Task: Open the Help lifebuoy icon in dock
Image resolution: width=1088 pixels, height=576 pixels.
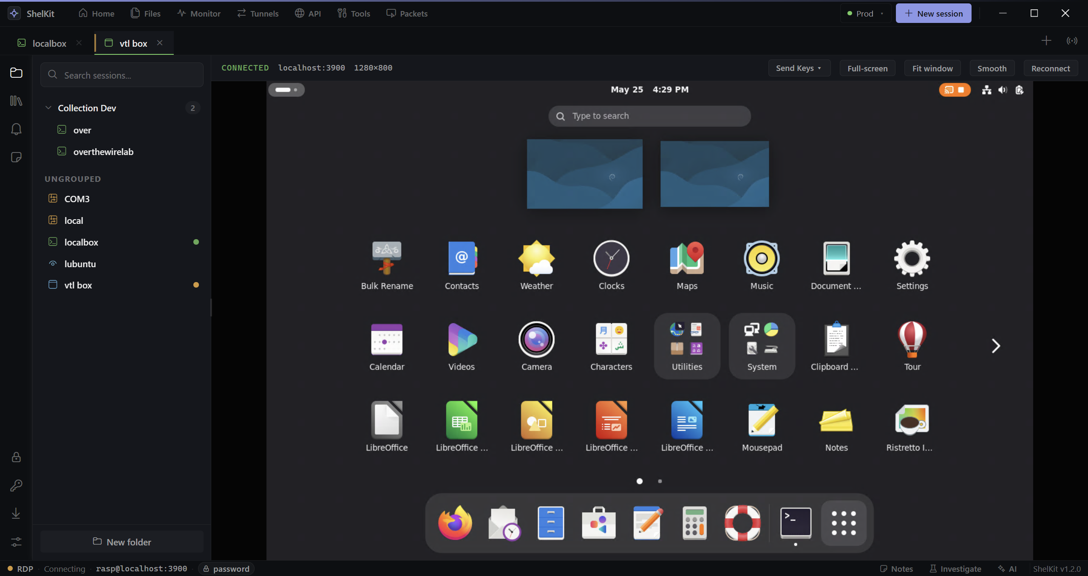Action: pyautogui.click(x=742, y=522)
